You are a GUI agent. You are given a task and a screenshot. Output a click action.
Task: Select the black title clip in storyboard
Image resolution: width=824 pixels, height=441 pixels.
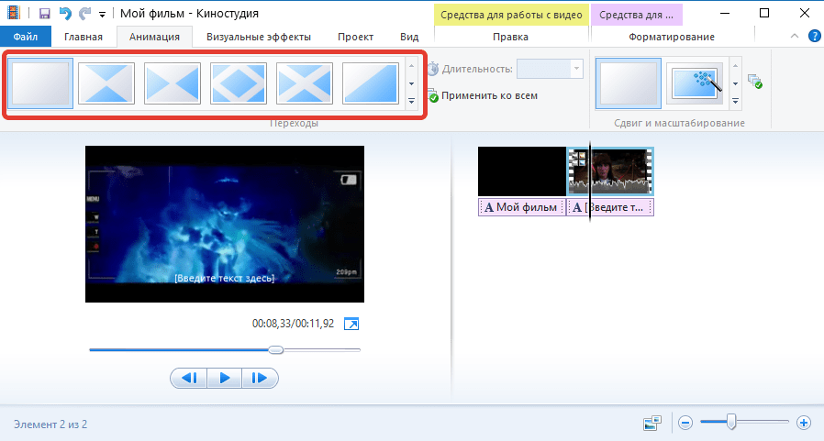[522, 171]
